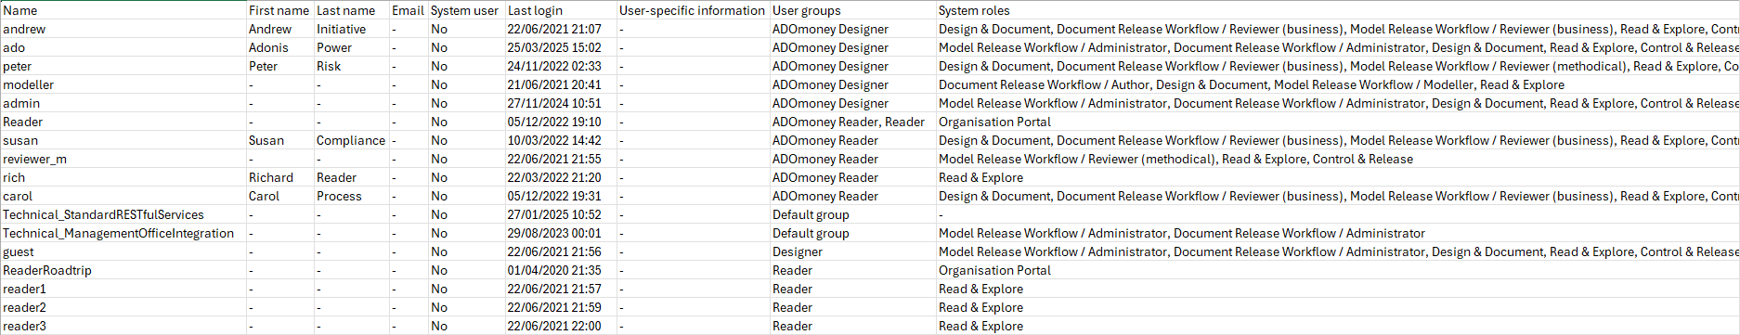Image resolution: width=1740 pixels, height=335 pixels.
Task: Select system roles cell in reviewer_m row
Action: click(x=1338, y=159)
